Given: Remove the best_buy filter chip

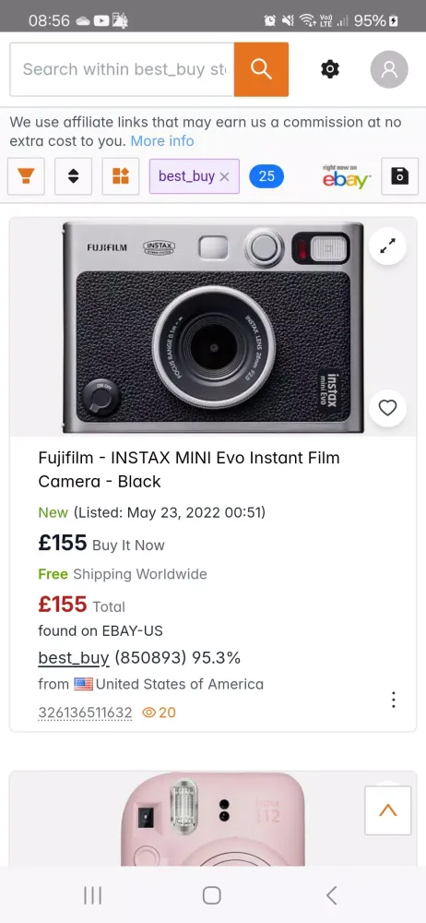Looking at the screenshot, I should click(x=224, y=176).
